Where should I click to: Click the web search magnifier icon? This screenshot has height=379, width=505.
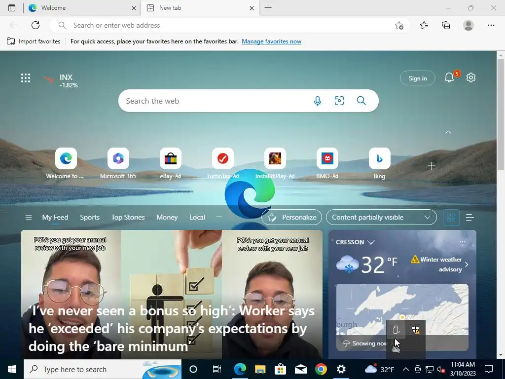coord(361,101)
